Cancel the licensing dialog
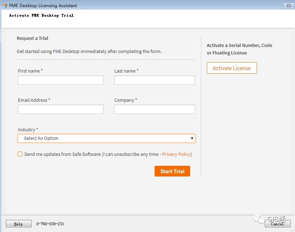 pos(277,224)
